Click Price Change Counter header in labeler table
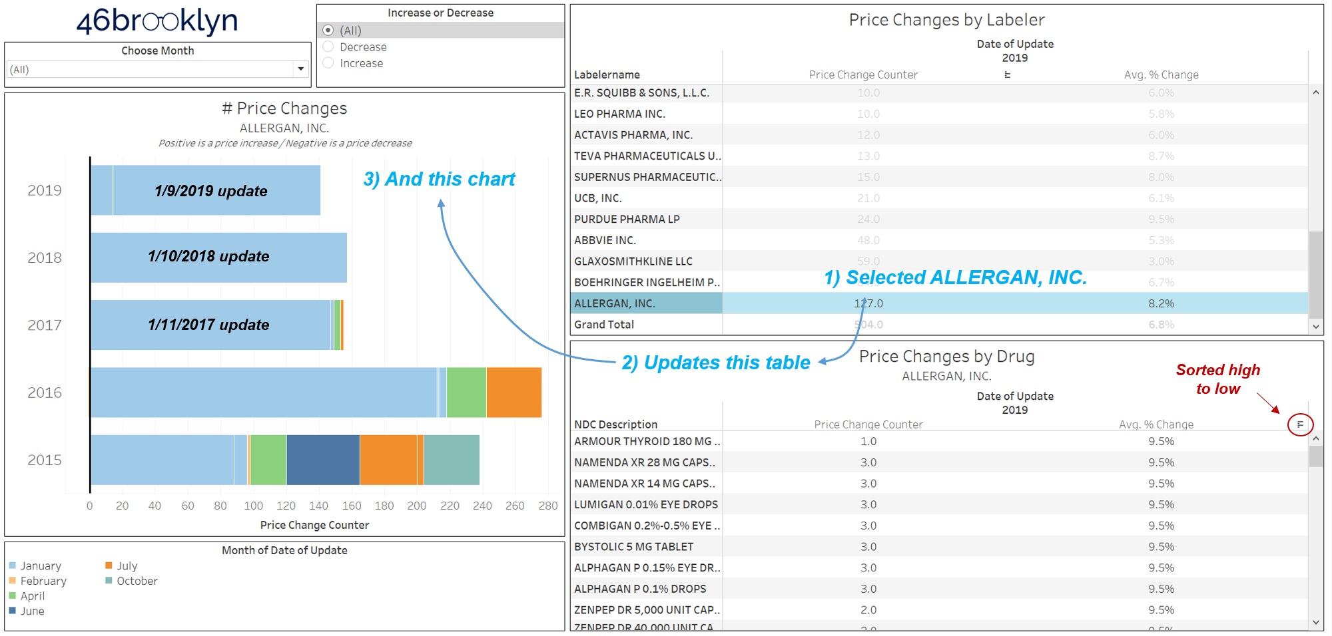The height and width of the screenshot is (636, 1332). [863, 75]
